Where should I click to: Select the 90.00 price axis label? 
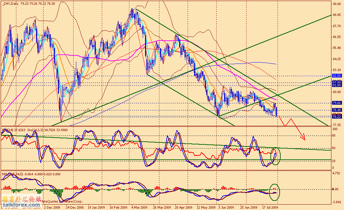[x=337, y=4]
